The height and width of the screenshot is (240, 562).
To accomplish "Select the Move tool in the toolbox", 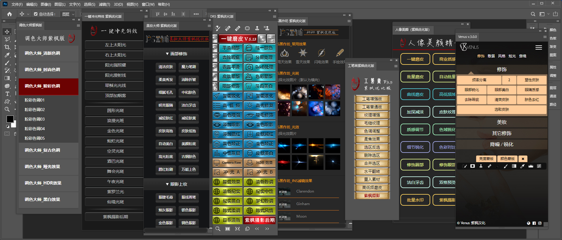I will click(x=7, y=32).
